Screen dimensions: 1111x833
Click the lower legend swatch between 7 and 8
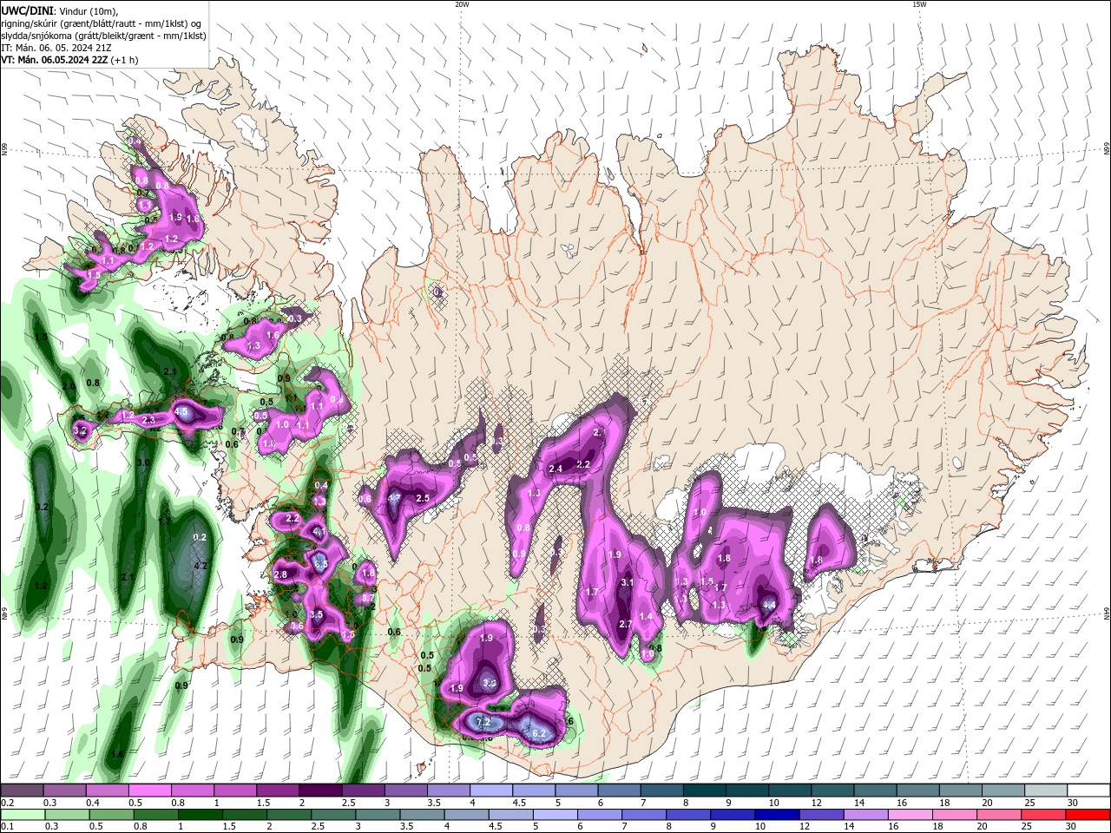pos(645,815)
